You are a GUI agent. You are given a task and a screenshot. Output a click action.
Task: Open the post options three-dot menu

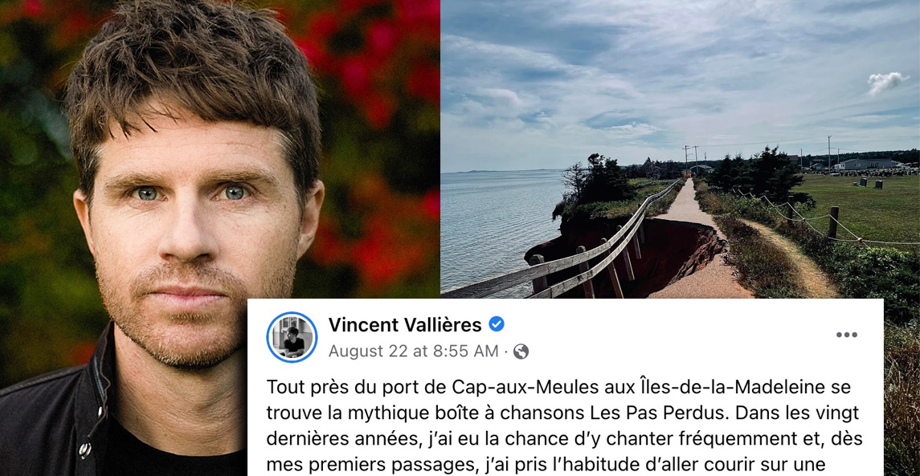point(846,335)
